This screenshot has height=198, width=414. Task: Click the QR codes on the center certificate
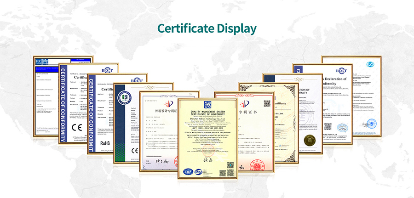[x=227, y=169]
